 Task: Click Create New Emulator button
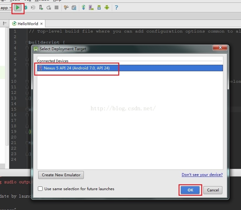coord(61,175)
